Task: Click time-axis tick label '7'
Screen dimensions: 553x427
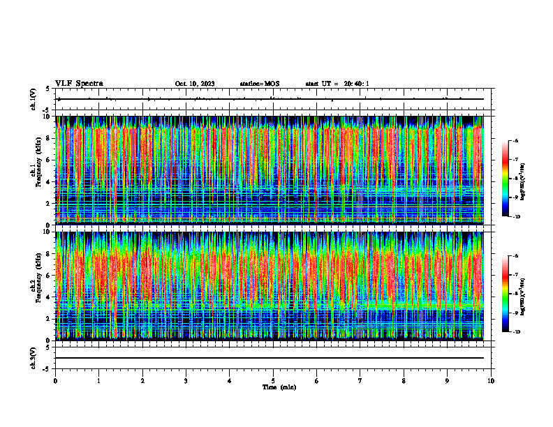Action: (x=360, y=381)
